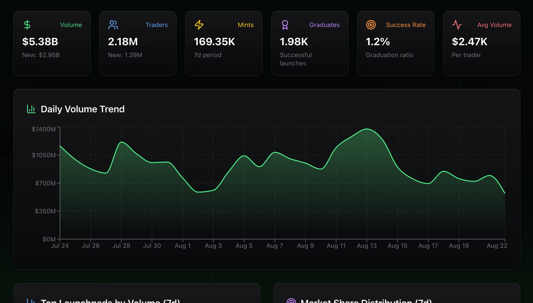
Task: Click the $1400M y-axis label
Action: point(44,129)
